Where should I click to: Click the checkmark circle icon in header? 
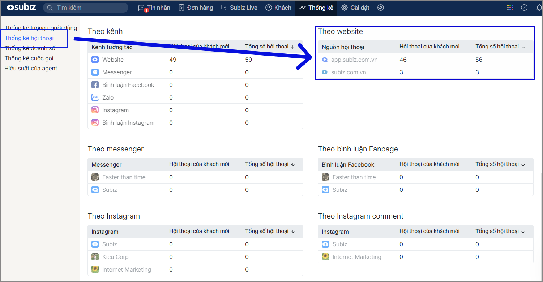pos(524,8)
